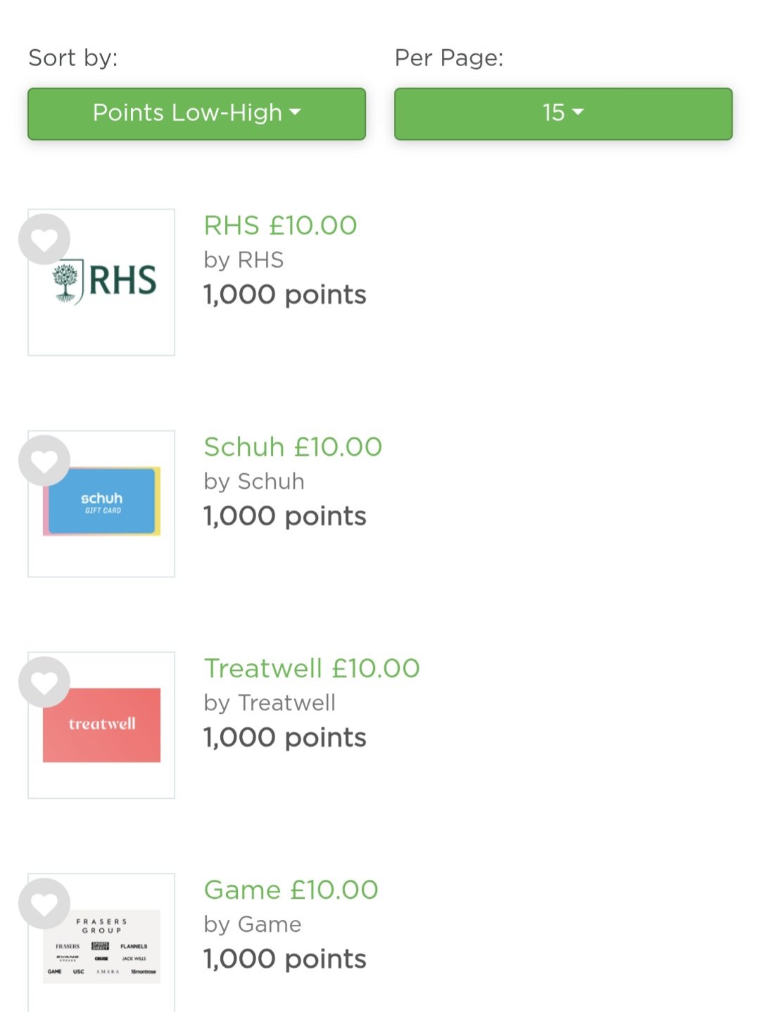Viewport: 760px width, 1012px height.
Task: Open the Game £10.00 reward link
Action: 291,890
